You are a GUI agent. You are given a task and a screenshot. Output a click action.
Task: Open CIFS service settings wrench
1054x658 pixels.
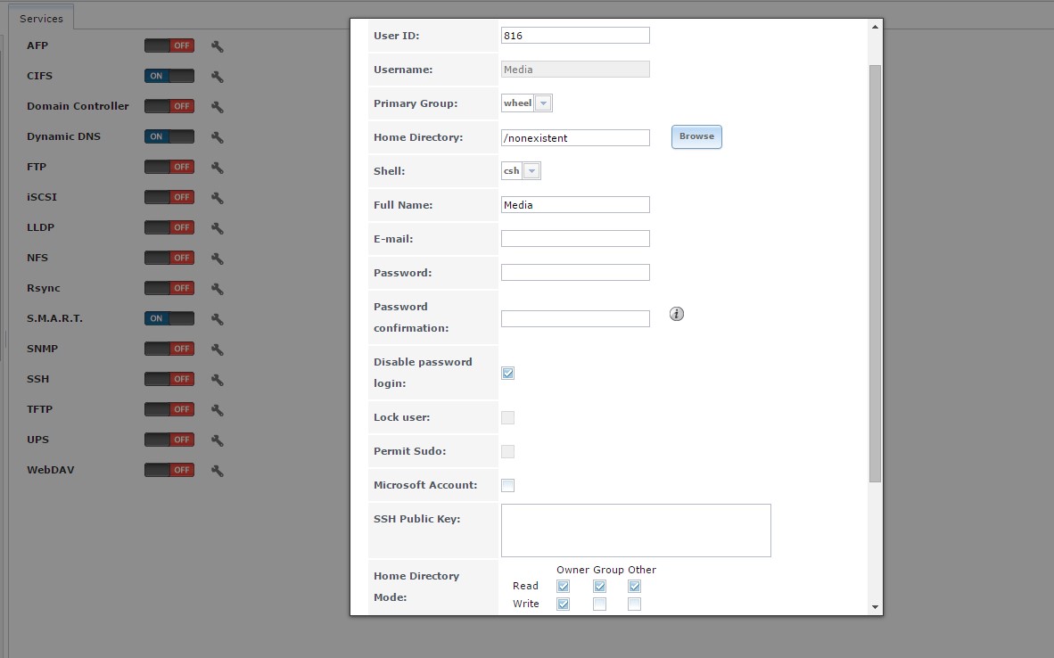point(217,77)
